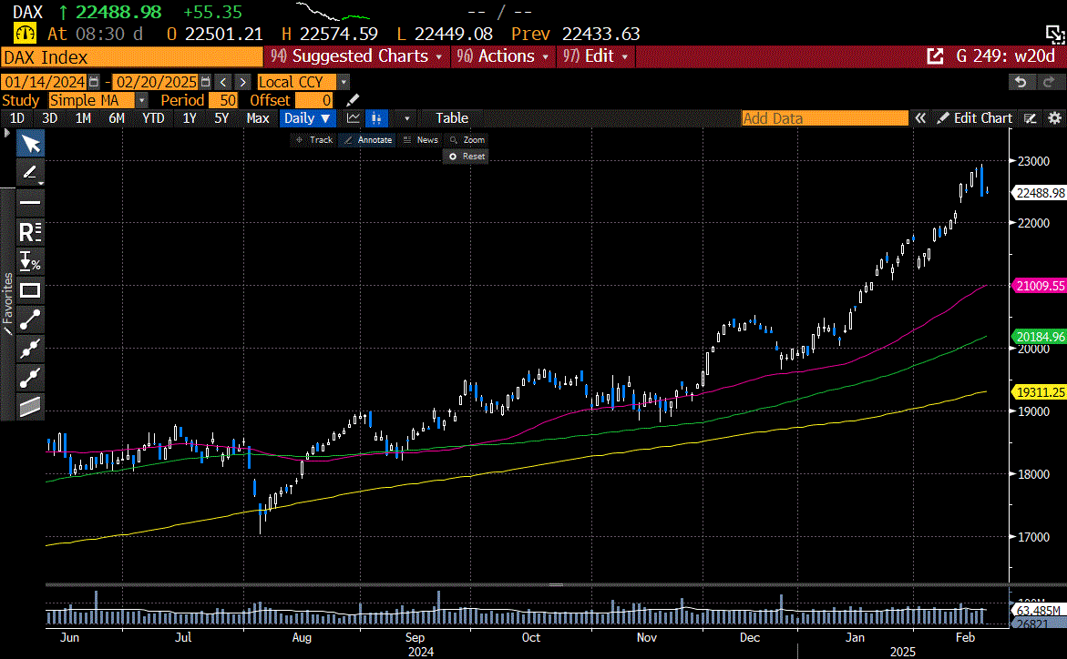
Task: Expand the pencil tool options arrow
Action: (x=41, y=183)
